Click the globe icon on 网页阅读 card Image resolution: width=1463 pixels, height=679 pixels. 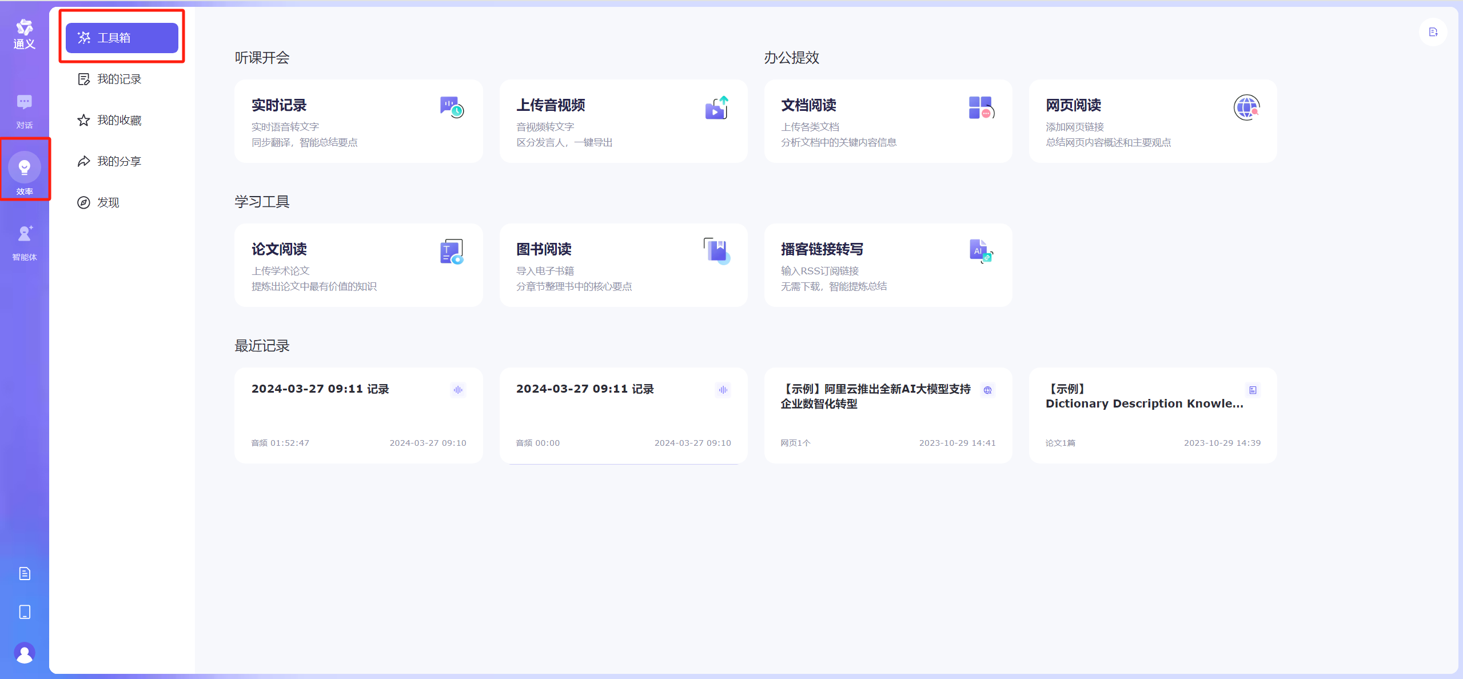[x=1246, y=107]
